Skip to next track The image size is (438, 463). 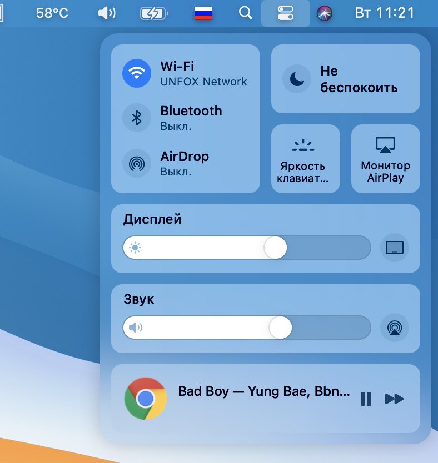coord(394,399)
